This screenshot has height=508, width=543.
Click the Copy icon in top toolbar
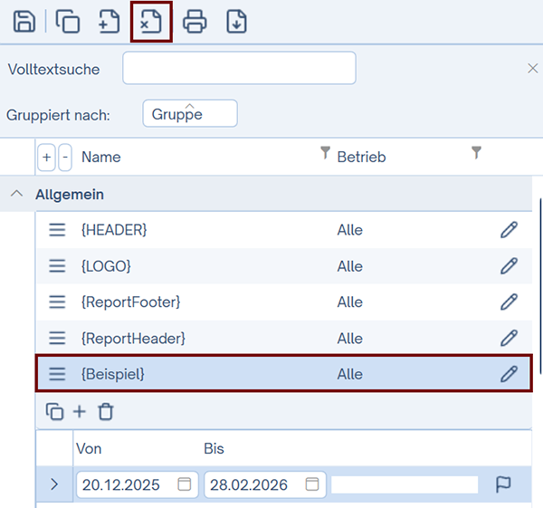tap(67, 22)
